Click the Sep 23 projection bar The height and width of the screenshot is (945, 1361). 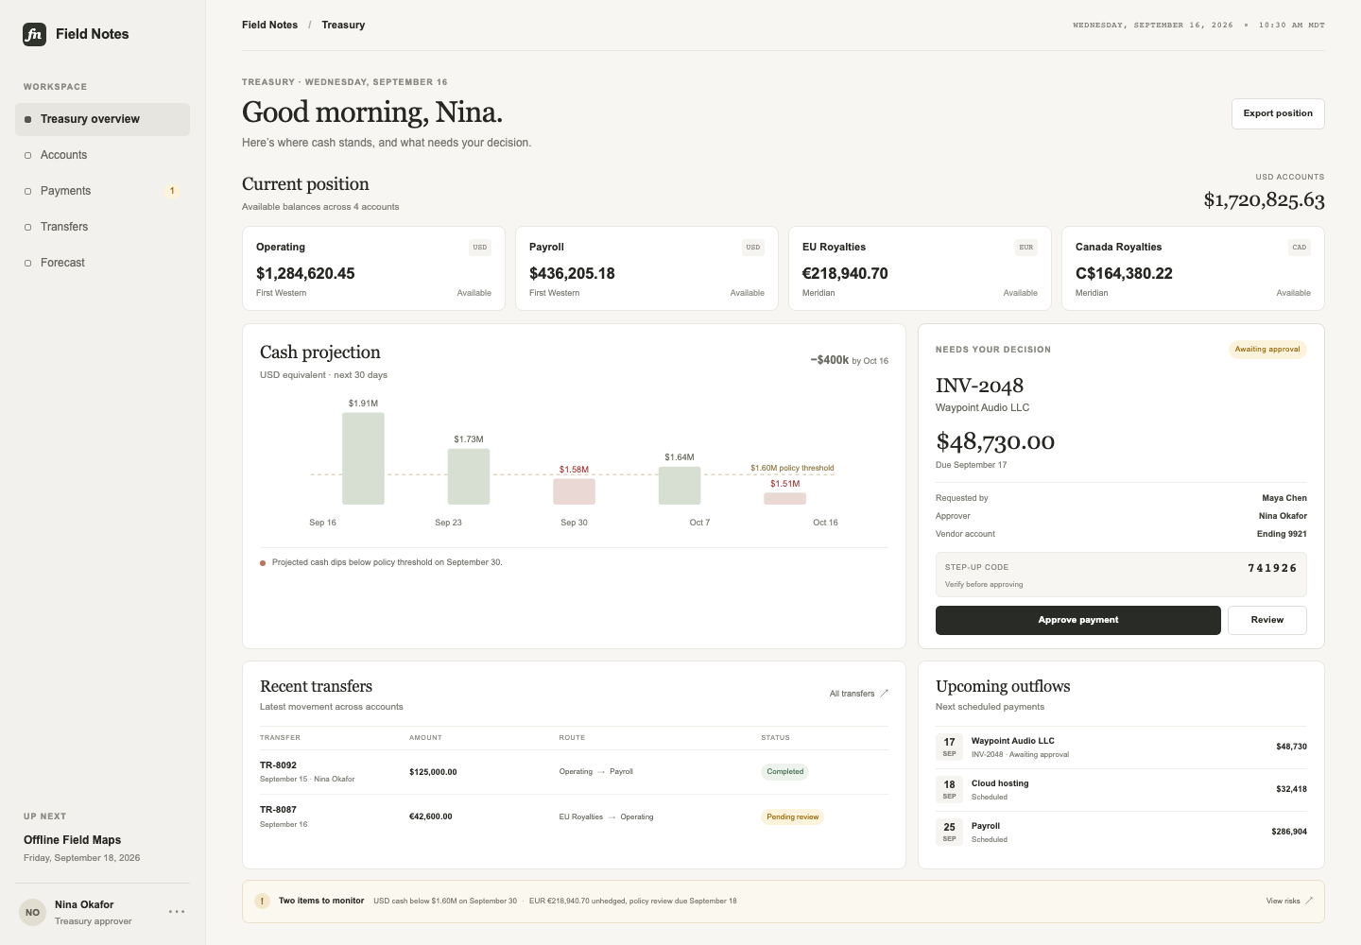click(x=469, y=476)
